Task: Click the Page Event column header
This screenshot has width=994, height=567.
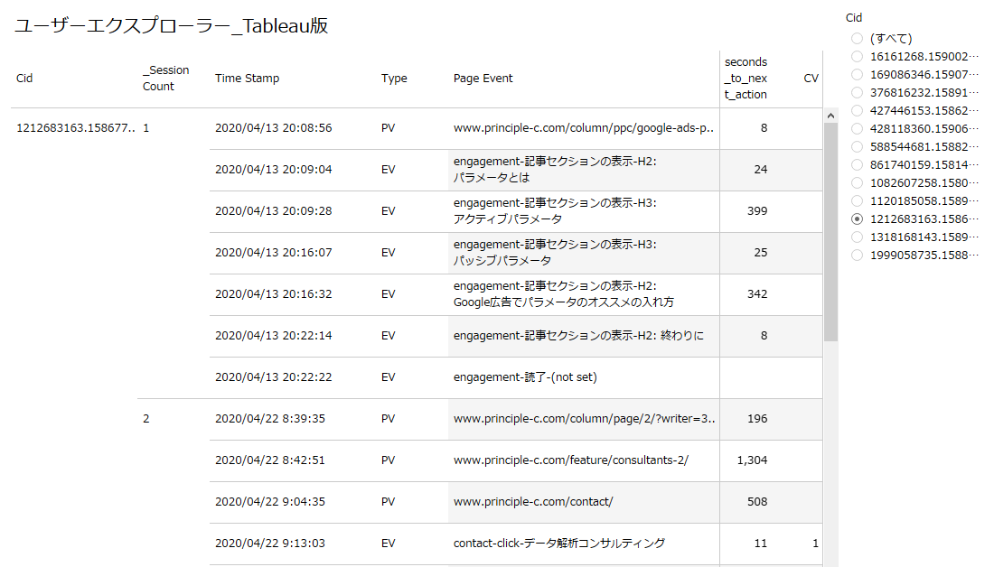Action: point(483,79)
